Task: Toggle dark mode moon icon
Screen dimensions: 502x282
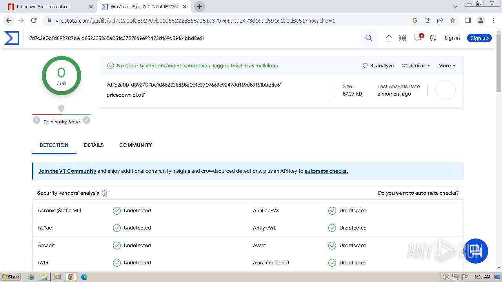Action: point(433,38)
